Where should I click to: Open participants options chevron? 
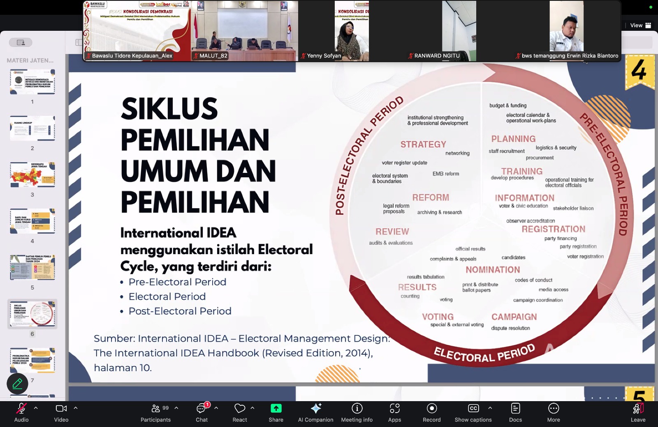(x=176, y=408)
